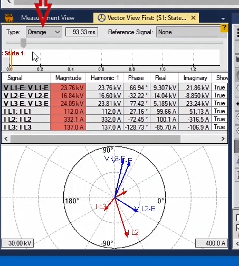The image size is (239, 266).
Task: Click the 93.33 ms time field
Action: pos(82,32)
